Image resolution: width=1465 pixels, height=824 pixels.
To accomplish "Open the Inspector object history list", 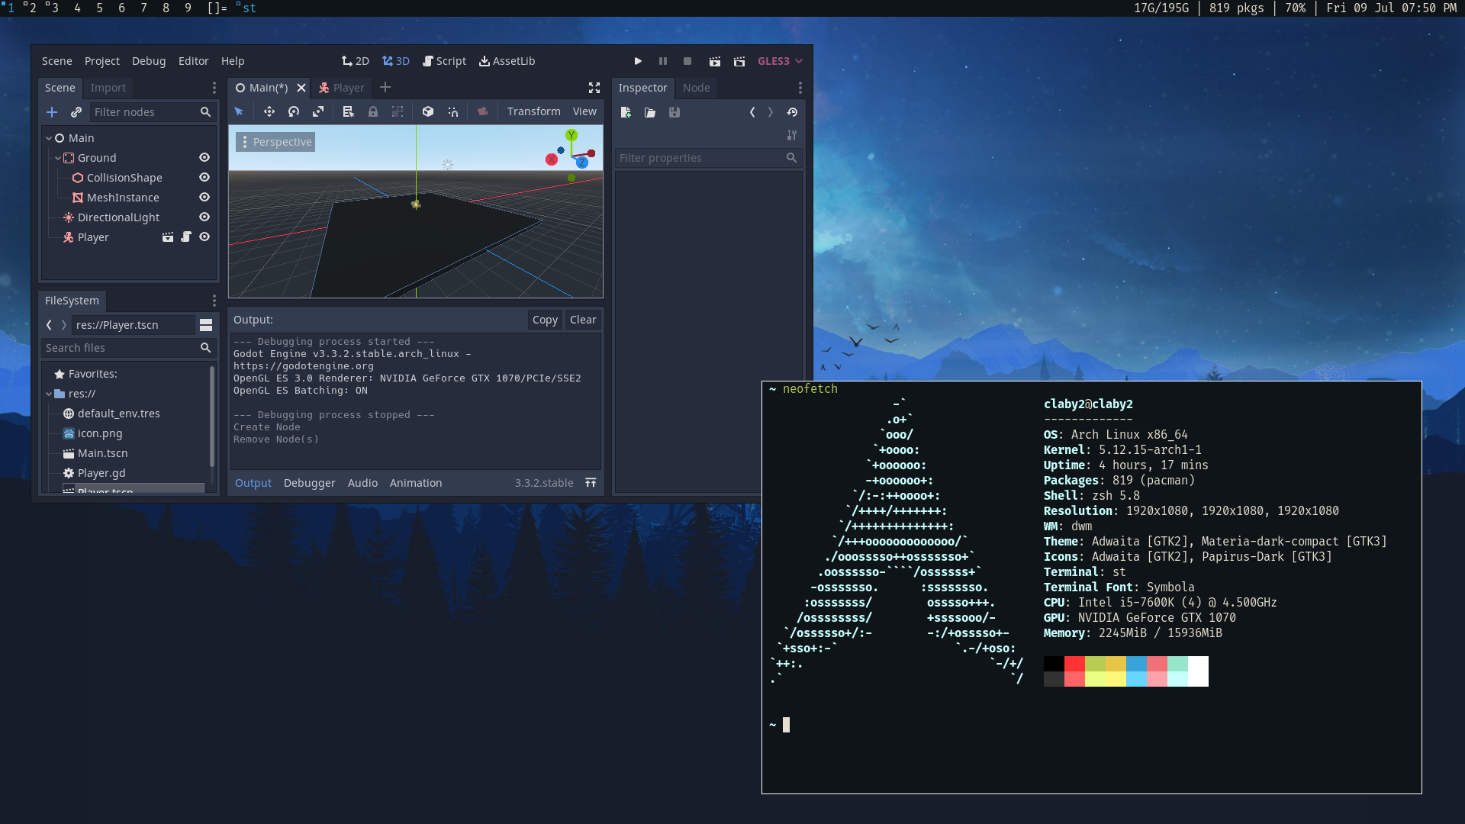I will tap(792, 112).
